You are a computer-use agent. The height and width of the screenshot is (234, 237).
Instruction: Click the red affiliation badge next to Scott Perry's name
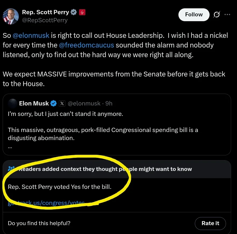tap(82, 12)
